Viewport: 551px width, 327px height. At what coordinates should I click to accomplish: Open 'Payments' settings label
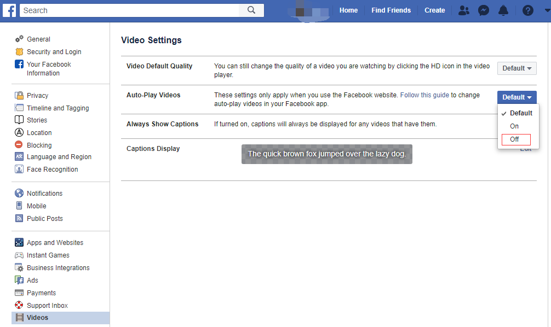(42, 293)
